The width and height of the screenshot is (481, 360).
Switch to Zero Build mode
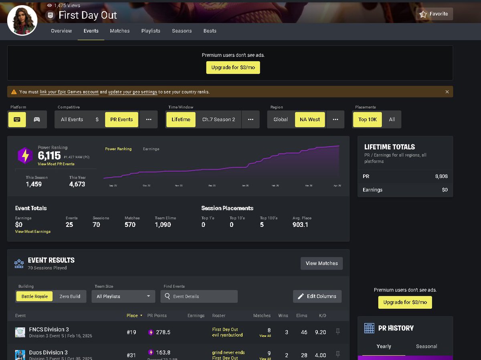(x=70, y=296)
